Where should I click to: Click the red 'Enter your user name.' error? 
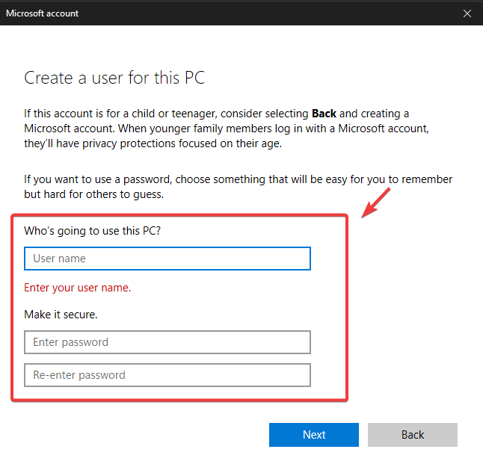pyautogui.click(x=78, y=287)
